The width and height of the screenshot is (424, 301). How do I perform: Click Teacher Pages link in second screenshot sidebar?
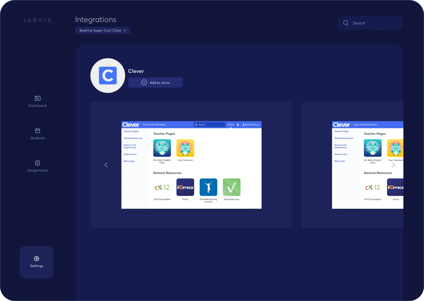[x=341, y=131]
